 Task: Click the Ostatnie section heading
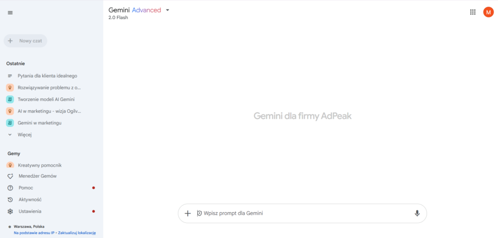click(16, 64)
